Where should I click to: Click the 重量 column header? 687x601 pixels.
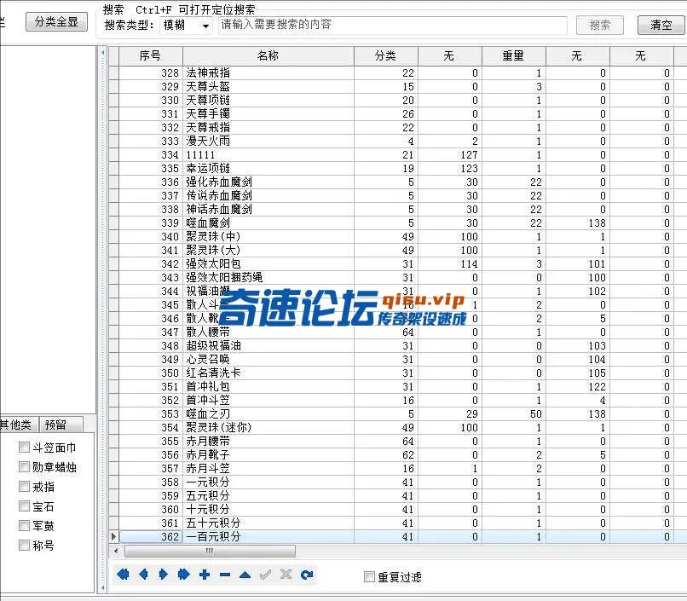click(513, 55)
